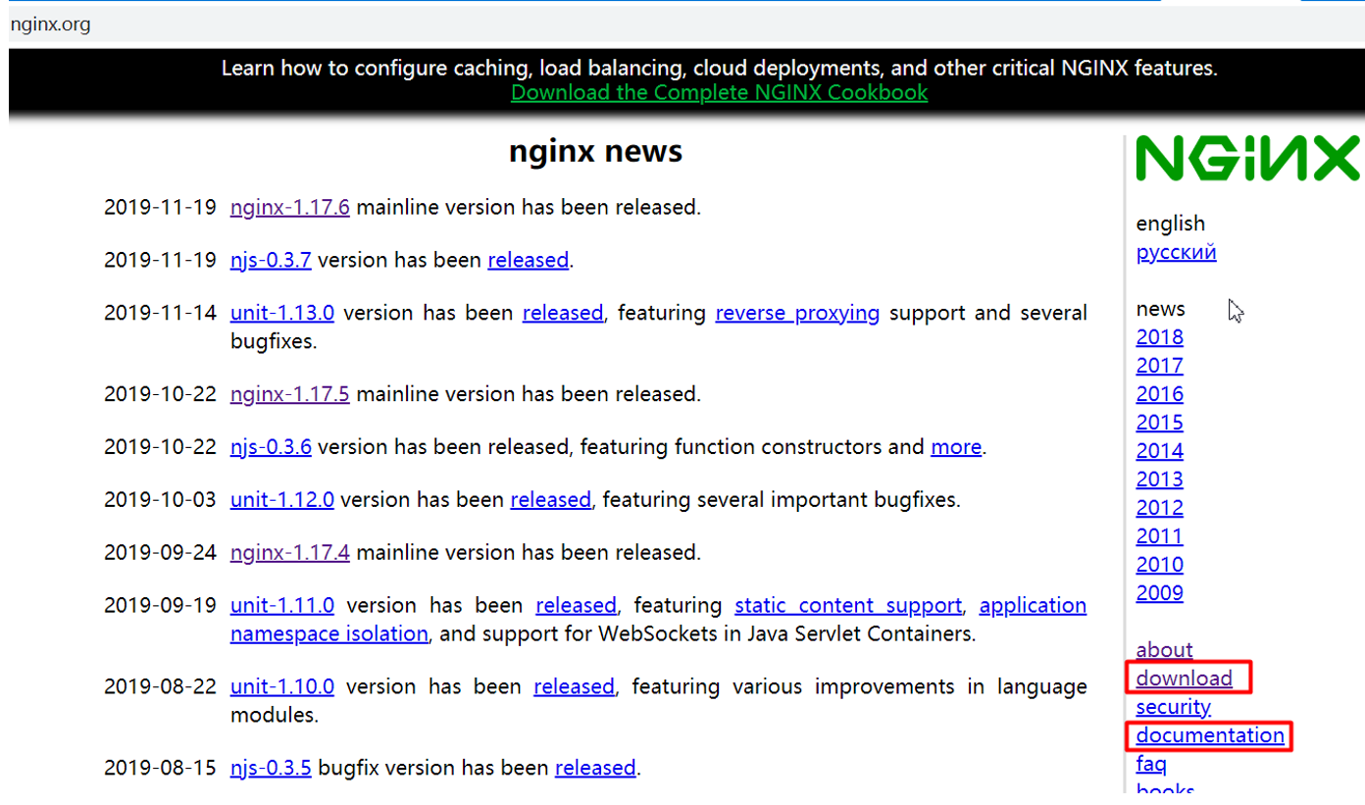This screenshot has width=1365, height=805.
Task: Open the nginx-1.17.6 release link
Action: click(290, 207)
